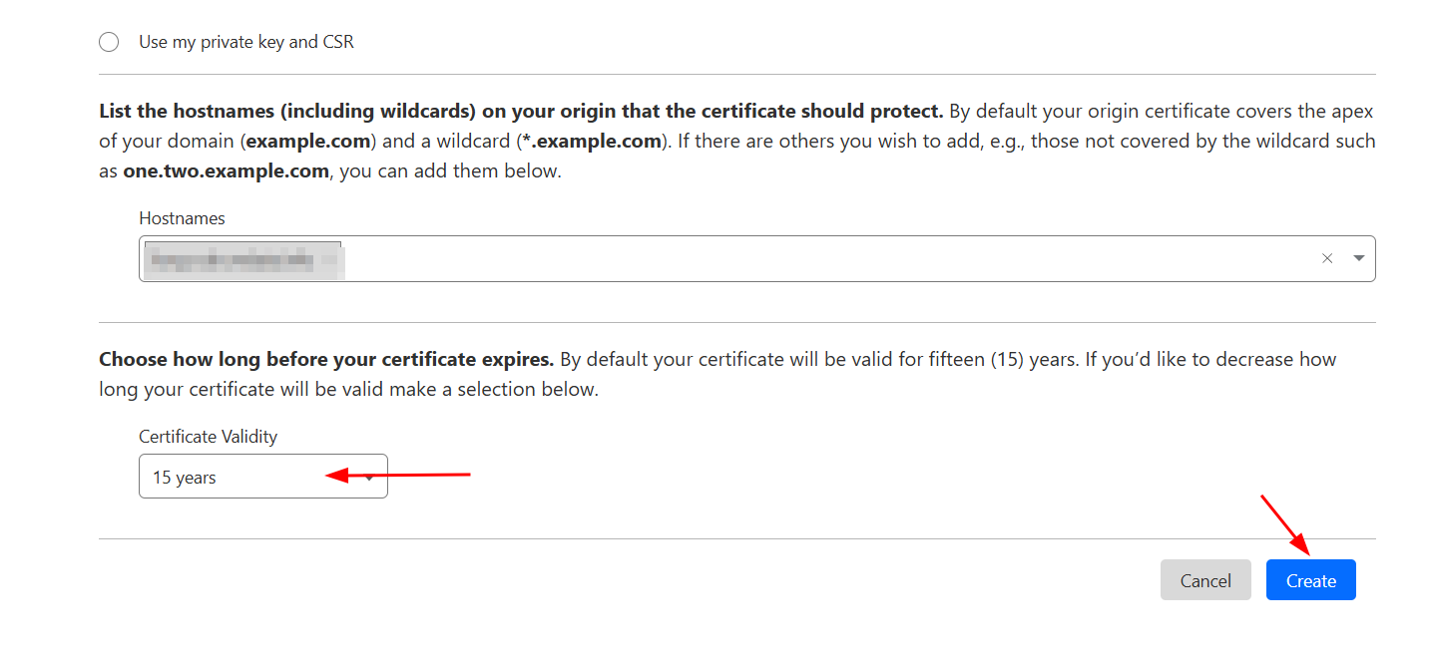1435x667 pixels.
Task: Clear all hostnames with the X icon
Action: pos(1327,258)
